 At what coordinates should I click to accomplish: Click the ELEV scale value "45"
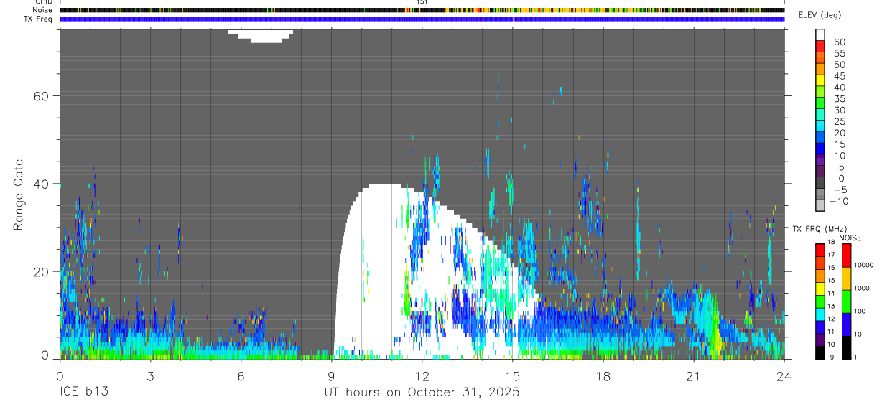[840, 77]
